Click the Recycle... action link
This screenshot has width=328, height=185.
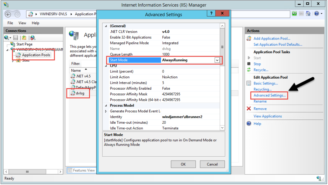tap(261, 70)
